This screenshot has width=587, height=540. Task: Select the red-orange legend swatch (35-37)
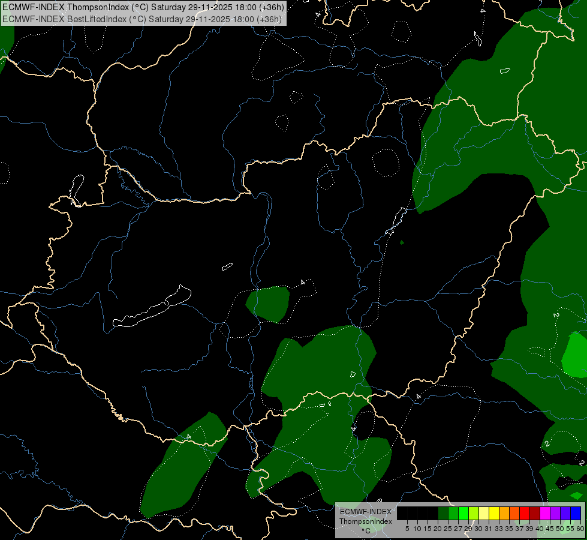(x=514, y=513)
